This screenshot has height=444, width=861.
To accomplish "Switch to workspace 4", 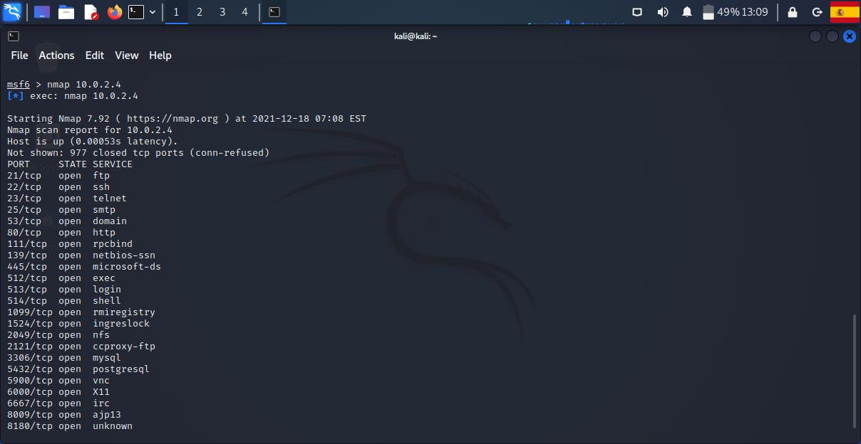I will [244, 12].
